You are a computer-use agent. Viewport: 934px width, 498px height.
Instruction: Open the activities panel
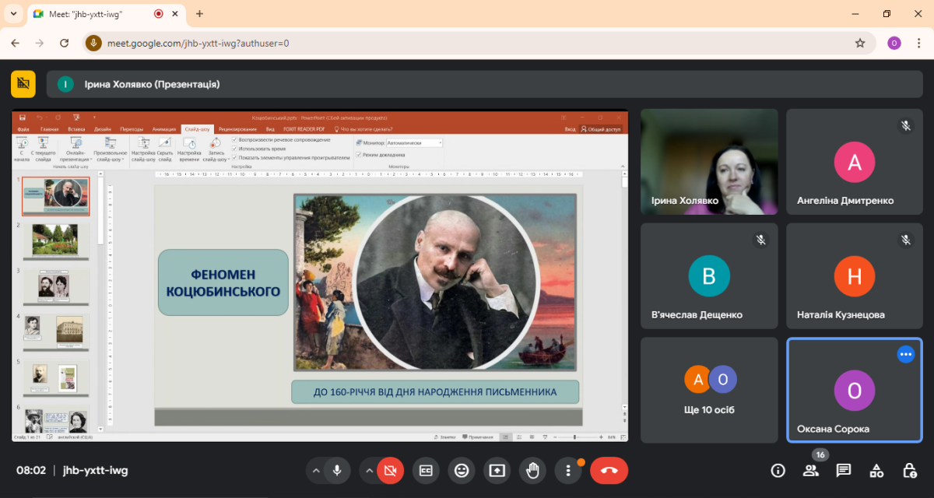876,470
